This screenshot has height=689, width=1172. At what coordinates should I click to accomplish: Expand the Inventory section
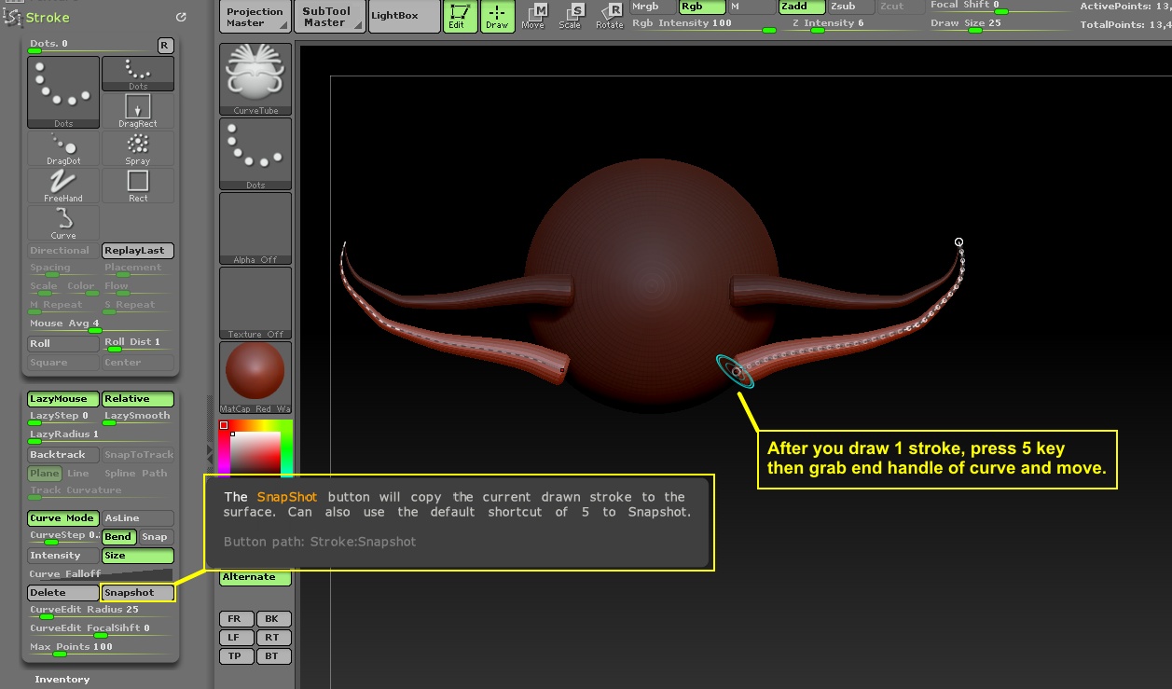[x=62, y=679]
